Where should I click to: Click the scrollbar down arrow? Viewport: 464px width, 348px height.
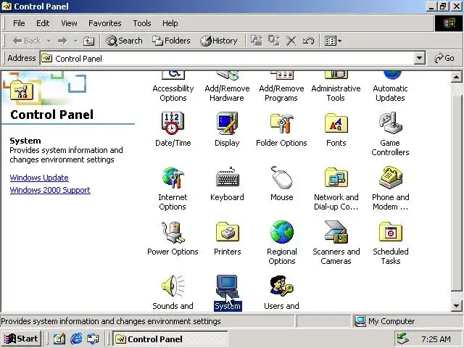click(x=456, y=305)
